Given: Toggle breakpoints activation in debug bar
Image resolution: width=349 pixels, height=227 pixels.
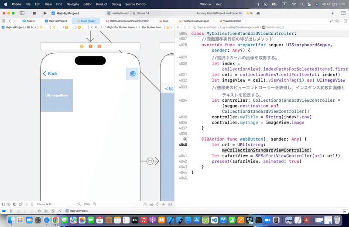Looking at the screenshot, I should [x=4, y=211].
